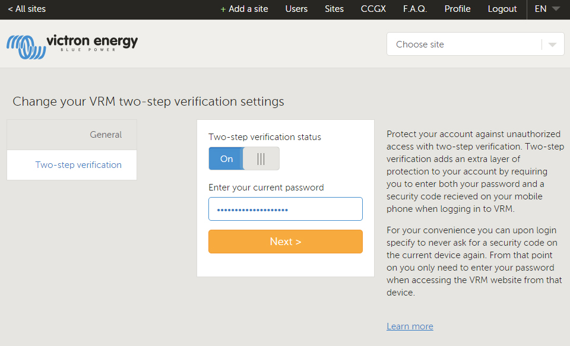The image size is (570, 346).
Task: Click the grey grip handle of the switch
Action: coord(261,159)
